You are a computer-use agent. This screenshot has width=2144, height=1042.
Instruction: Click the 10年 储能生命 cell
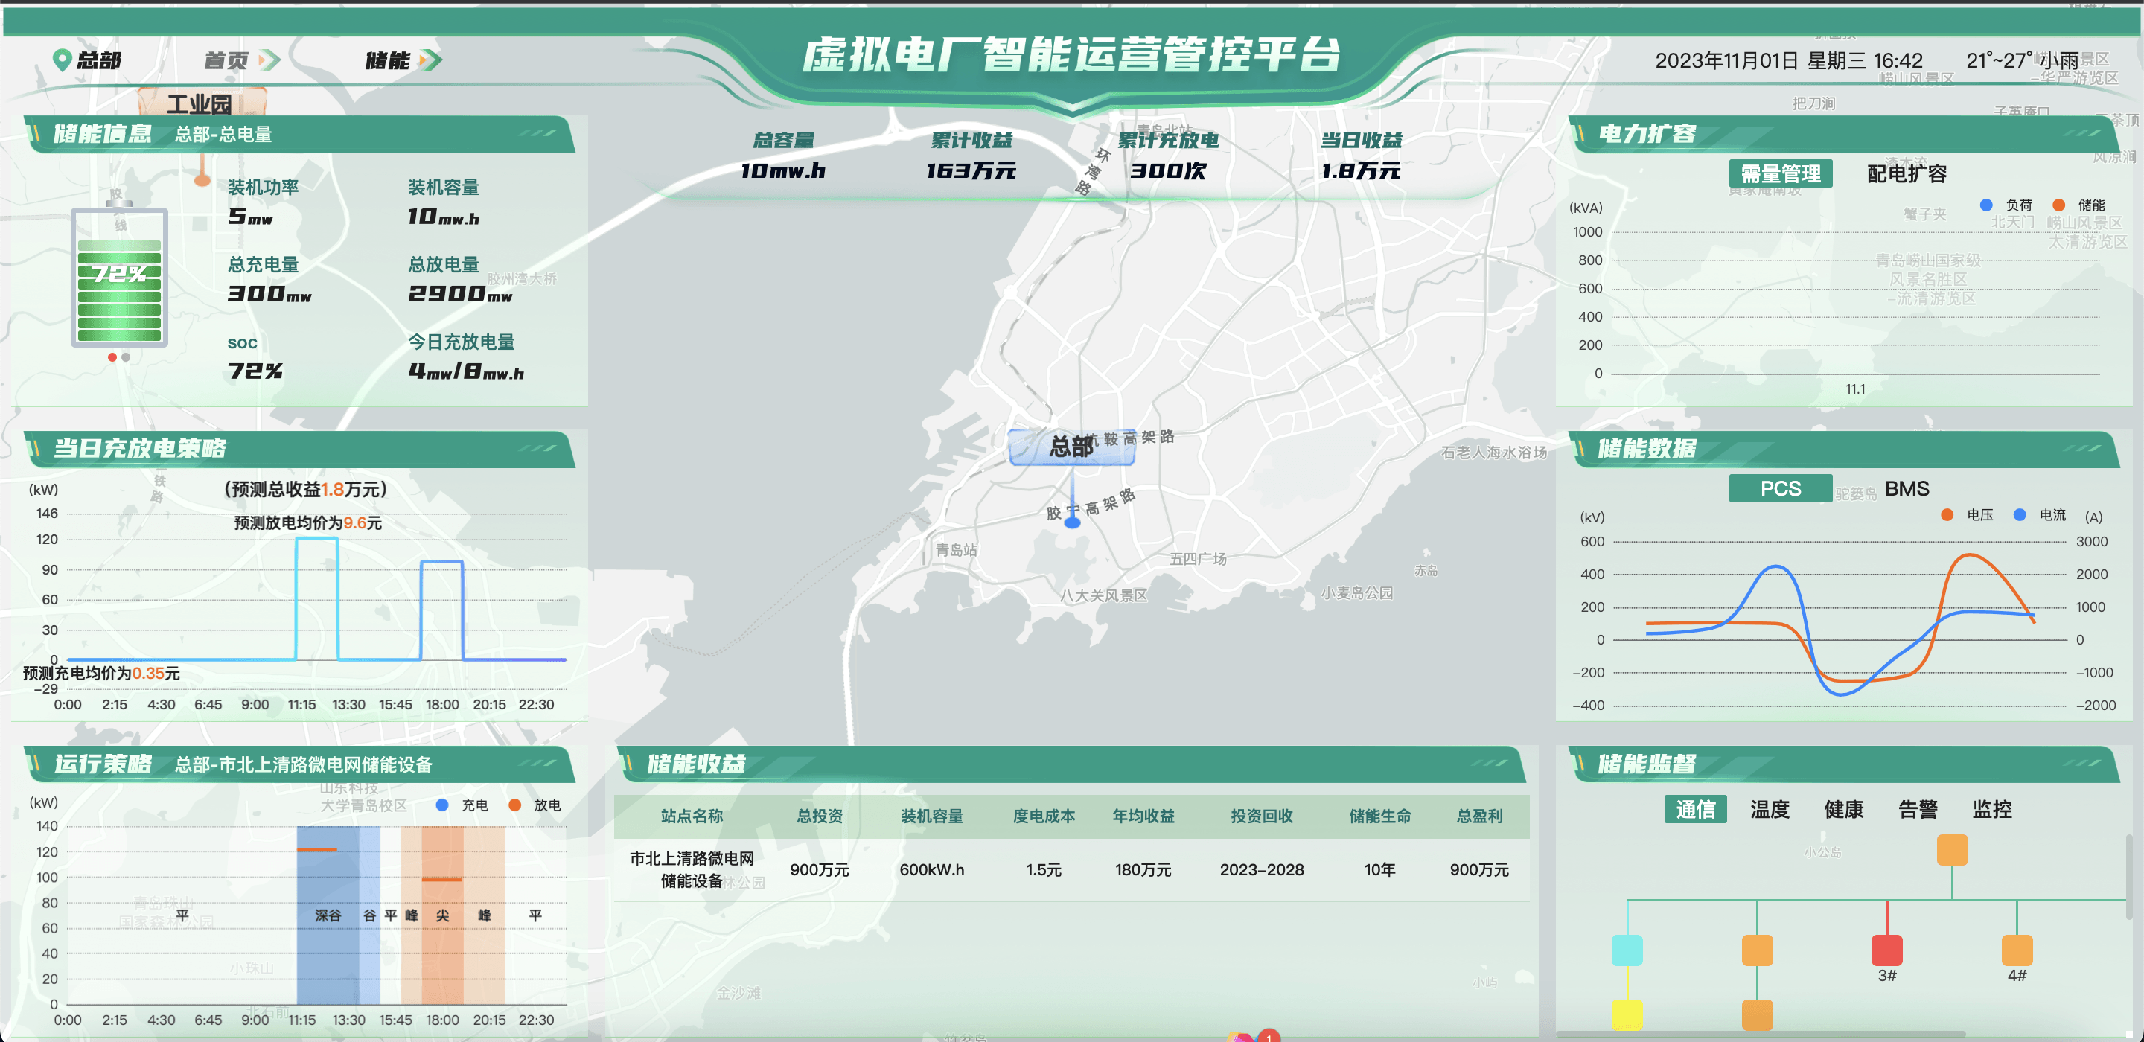pos(1379,870)
